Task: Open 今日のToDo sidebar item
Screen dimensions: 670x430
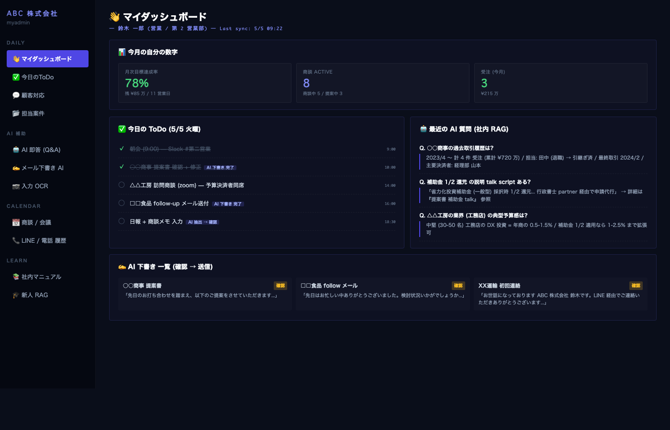Action: tap(47, 77)
